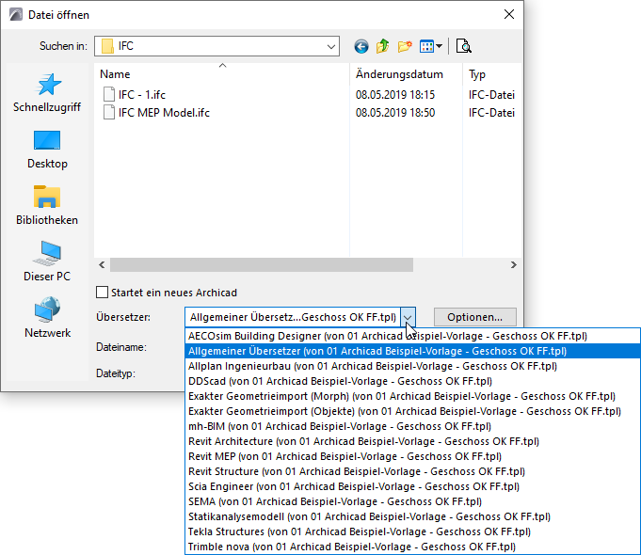The width and height of the screenshot is (641, 555).
Task: Choose Revit MEP translator
Action: [412, 456]
